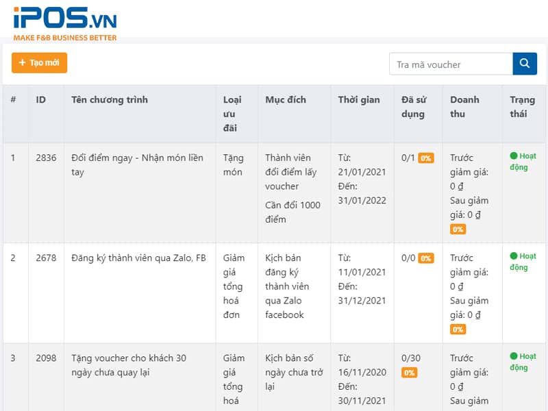Open program Đăng ký thành viên qua Zalo, FB
Viewport: 548px width, 411px height.
(138, 258)
